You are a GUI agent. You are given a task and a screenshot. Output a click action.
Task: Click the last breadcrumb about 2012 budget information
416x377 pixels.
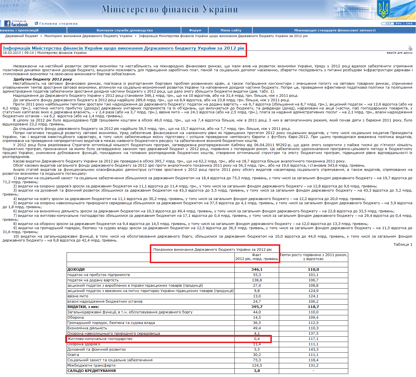pos(223,36)
